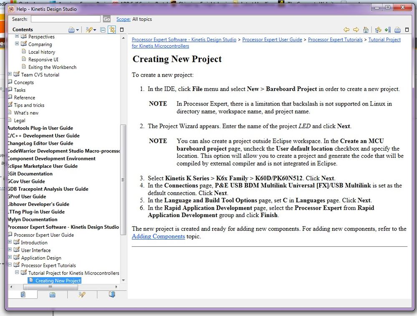Collapse Tutorial Project for Kinetis Microcontrollers node
The image size is (417, 316).
point(17,272)
